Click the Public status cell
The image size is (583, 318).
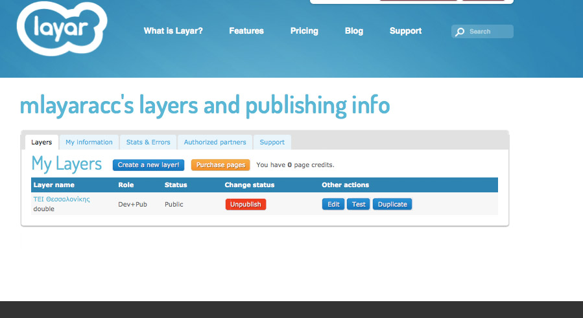point(174,204)
